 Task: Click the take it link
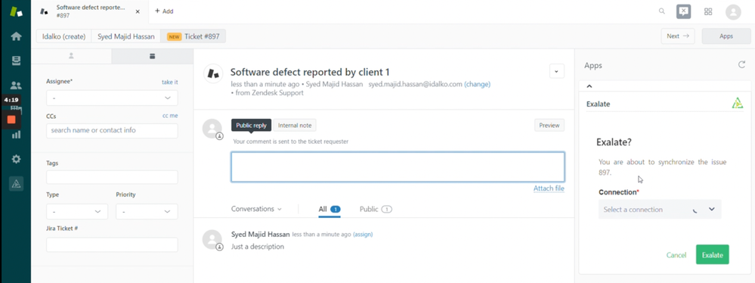coord(169,82)
